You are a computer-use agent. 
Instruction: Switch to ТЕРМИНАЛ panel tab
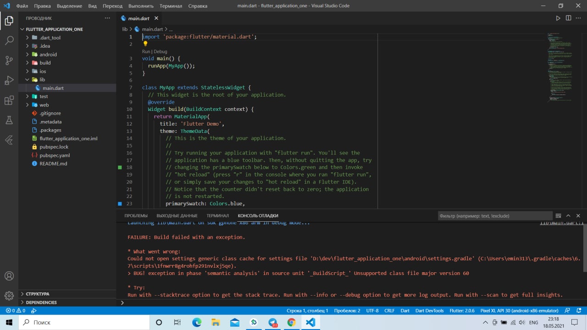[x=217, y=216]
